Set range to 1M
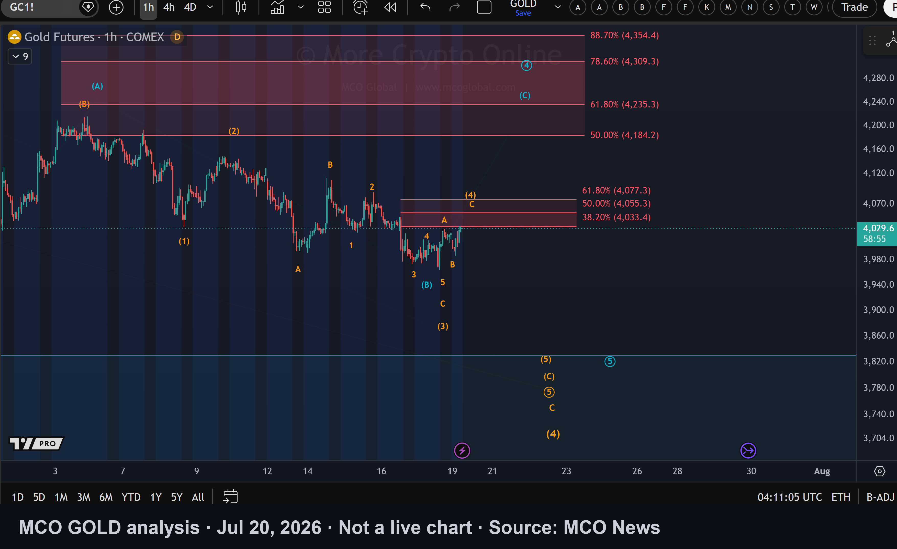Viewport: 897px width, 549px height. pos(61,497)
